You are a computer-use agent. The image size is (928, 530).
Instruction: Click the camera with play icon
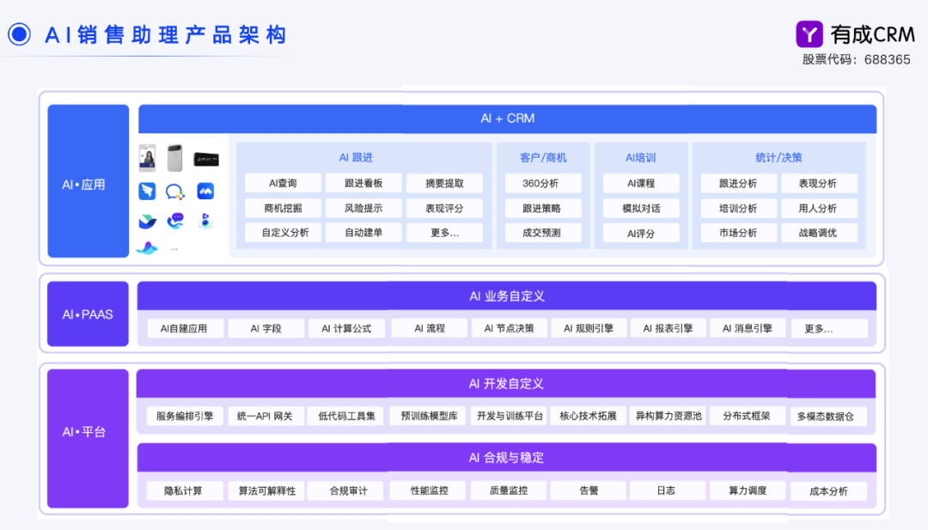(x=205, y=221)
